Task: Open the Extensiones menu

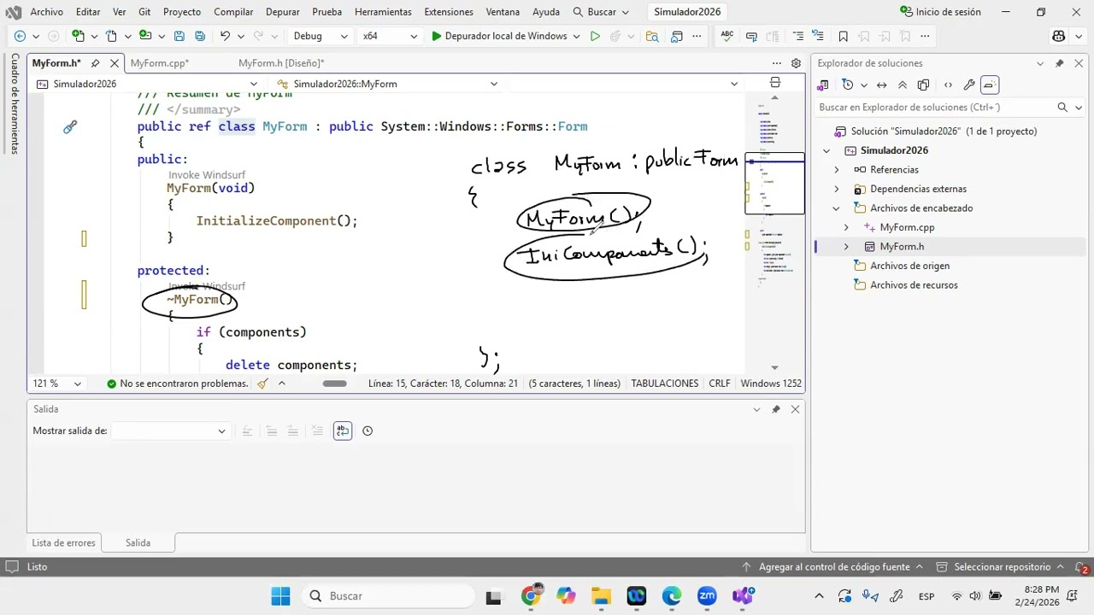Action: (x=449, y=12)
